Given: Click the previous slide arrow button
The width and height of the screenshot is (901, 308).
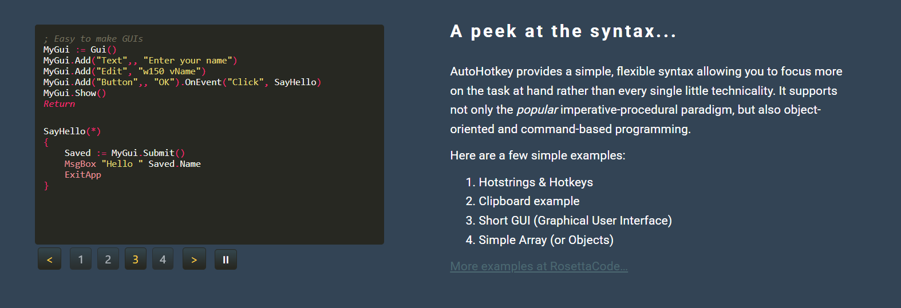Looking at the screenshot, I should pyautogui.click(x=50, y=259).
